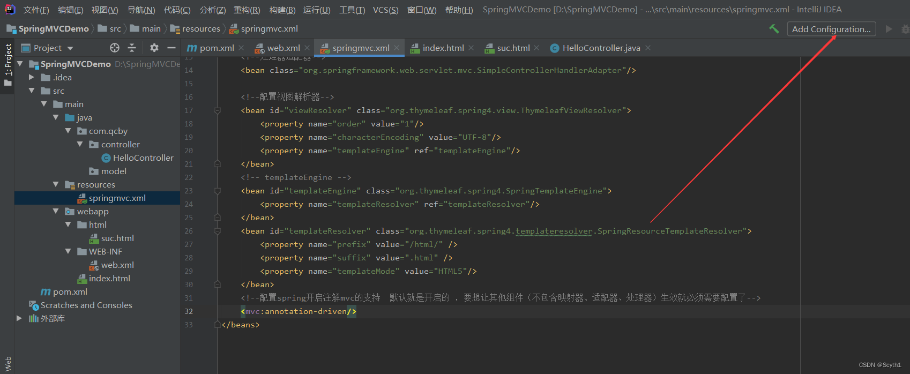Open the 视图(V) menu
910x374 pixels.
click(105, 10)
